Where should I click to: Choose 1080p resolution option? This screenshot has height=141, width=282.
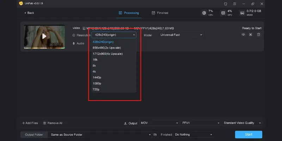coord(114,83)
